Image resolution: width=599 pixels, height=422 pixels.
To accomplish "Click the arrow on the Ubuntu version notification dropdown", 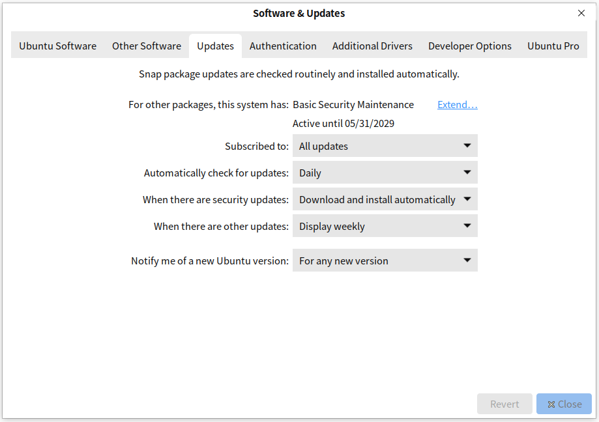I will pos(467,260).
